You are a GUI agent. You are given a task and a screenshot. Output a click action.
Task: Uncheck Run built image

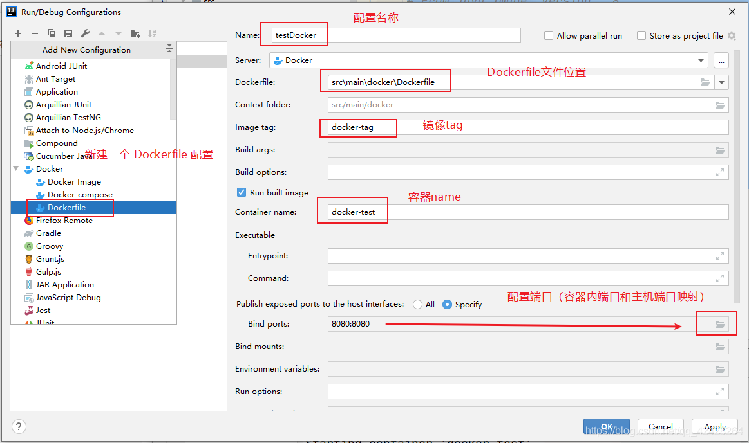coord(241,192)
